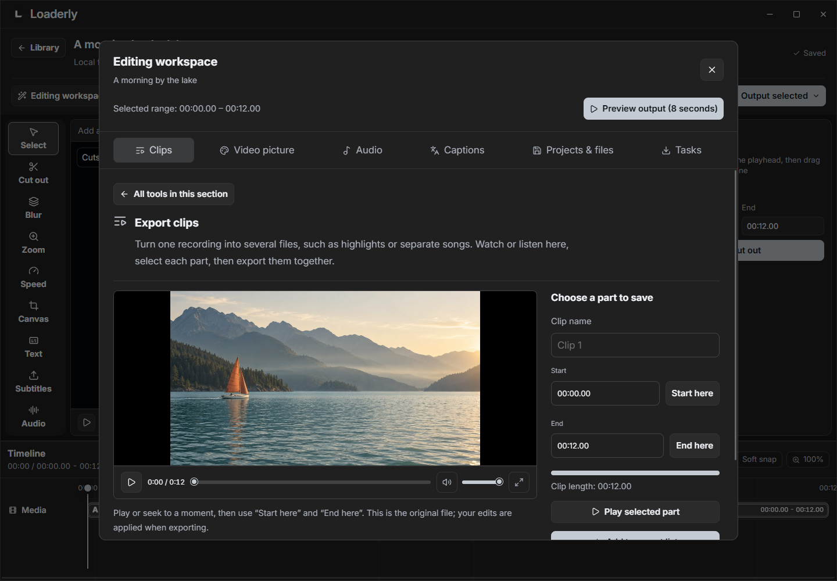
Task: Click Play selected part button
Action: pyautogui.click(x=635, y=512)
